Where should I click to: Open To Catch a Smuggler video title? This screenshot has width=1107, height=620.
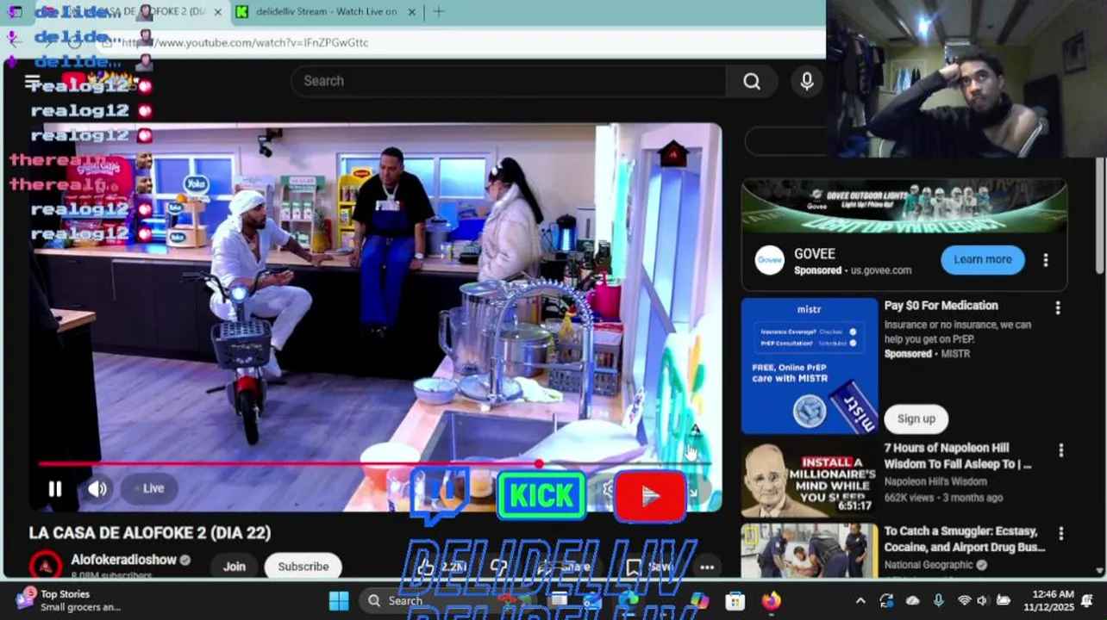click(964, 539)
